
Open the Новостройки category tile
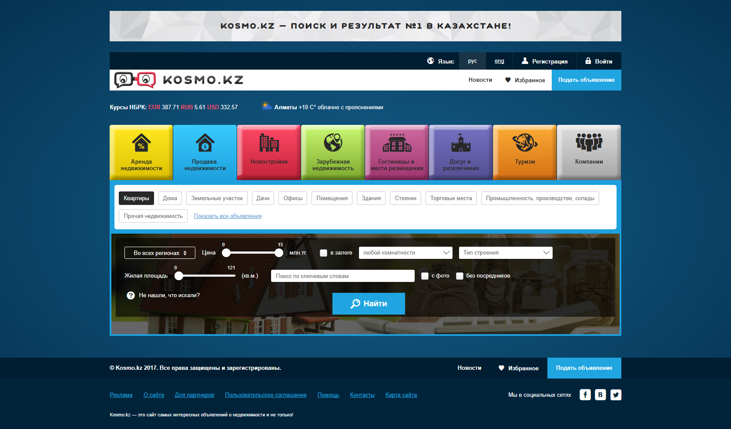269,152
